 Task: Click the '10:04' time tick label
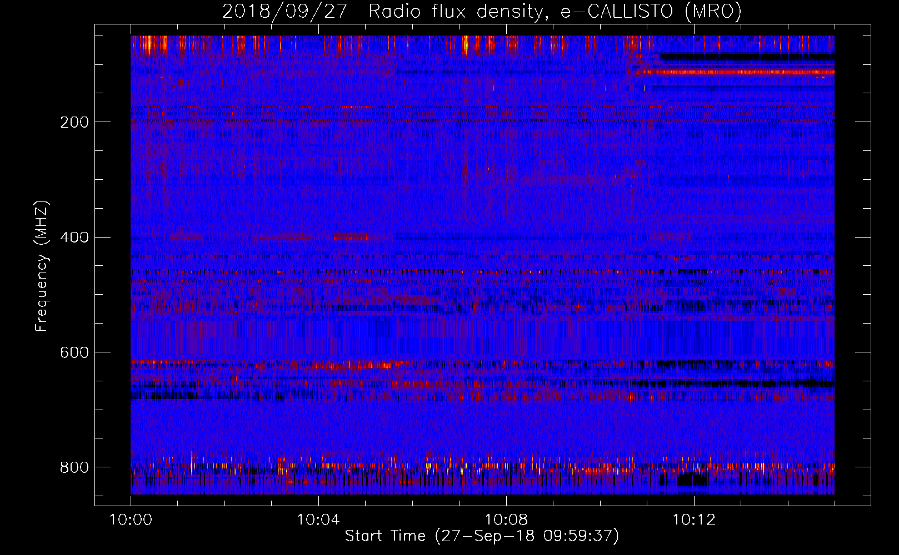point(318,520)
